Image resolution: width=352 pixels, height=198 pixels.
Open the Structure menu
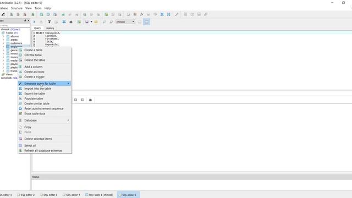[x=16, y=8]
